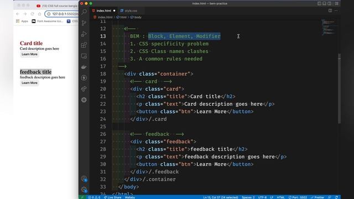Click the Live Server Port : 5502 status item
This screenshot has width=354, height=199.
(x=298, y=197)
